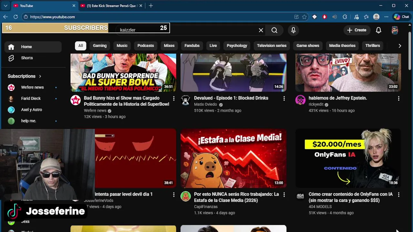Screen dimensions: 413x232
Task: Select the Live filter chip
Action: pos(213,45)
